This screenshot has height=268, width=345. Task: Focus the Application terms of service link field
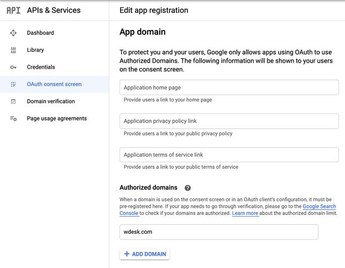(229, 155)
